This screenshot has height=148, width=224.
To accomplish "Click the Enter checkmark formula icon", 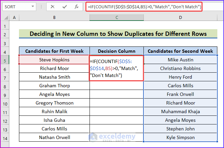I will coord(65,6).
